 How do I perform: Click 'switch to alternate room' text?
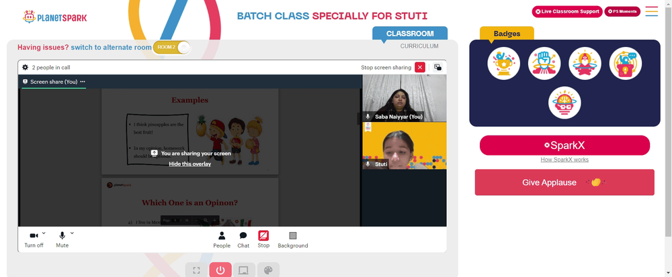pos(111,48)
